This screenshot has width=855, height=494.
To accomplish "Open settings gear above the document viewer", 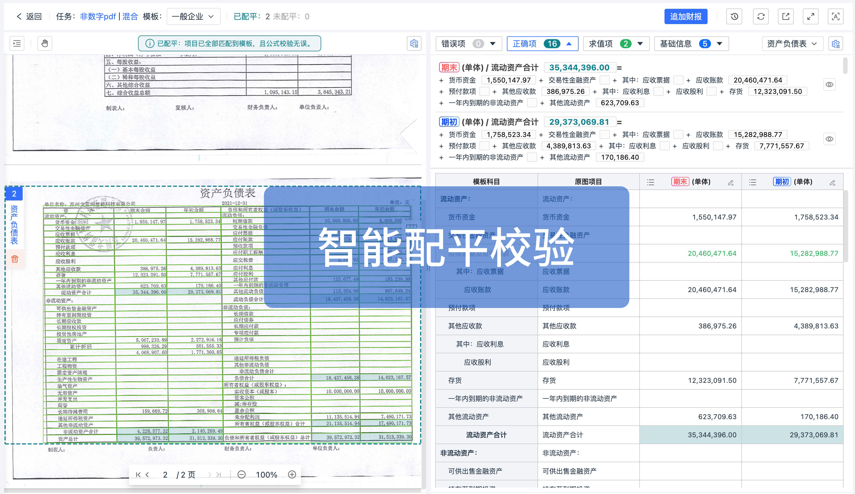I will pyautogui.click(x=414, y=43).
